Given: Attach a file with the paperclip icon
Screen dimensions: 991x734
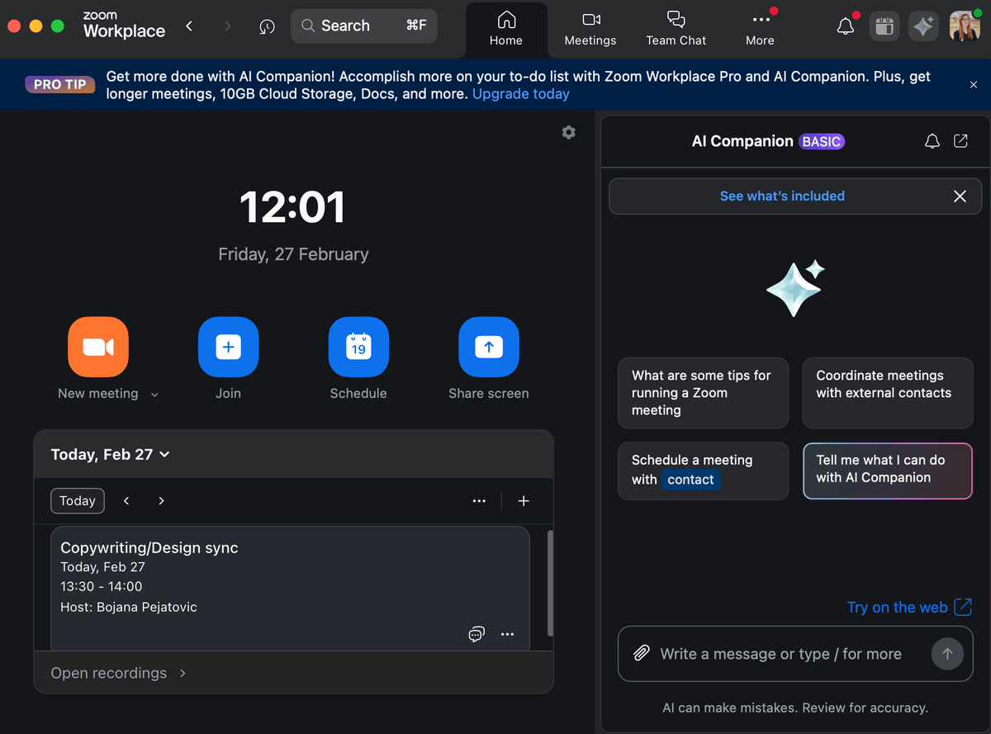Looking at the screenshot, I should (x=641, y=653).
